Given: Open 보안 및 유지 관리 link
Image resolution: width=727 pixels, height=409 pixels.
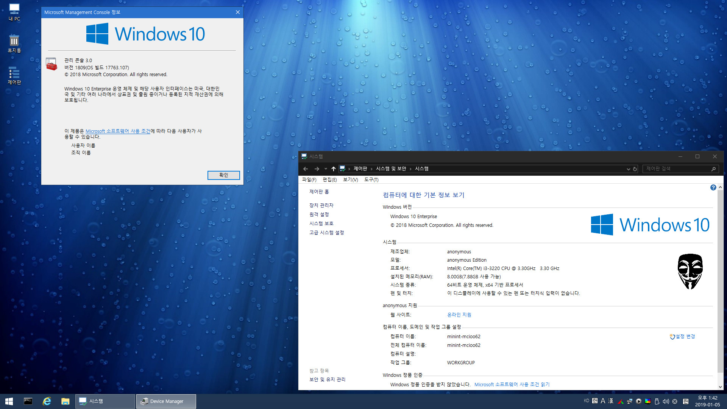Looking at the screenshot, I should coord(327,379).
